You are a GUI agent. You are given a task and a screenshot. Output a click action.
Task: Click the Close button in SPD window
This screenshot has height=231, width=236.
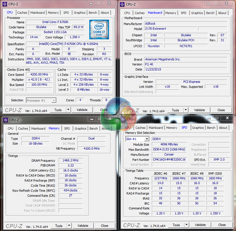coord(222,225)
